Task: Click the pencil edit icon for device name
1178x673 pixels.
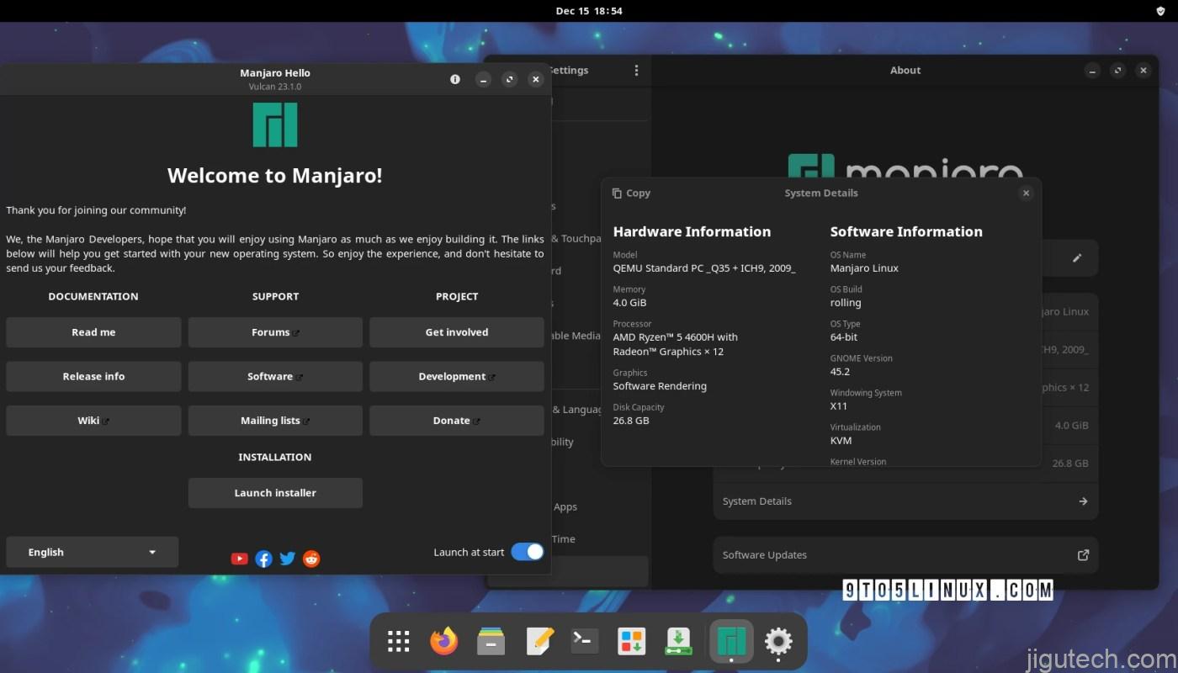Action: [x=1077, y=258]
